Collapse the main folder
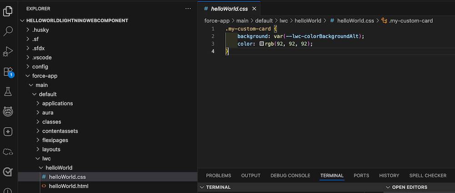 pos(31,85)
